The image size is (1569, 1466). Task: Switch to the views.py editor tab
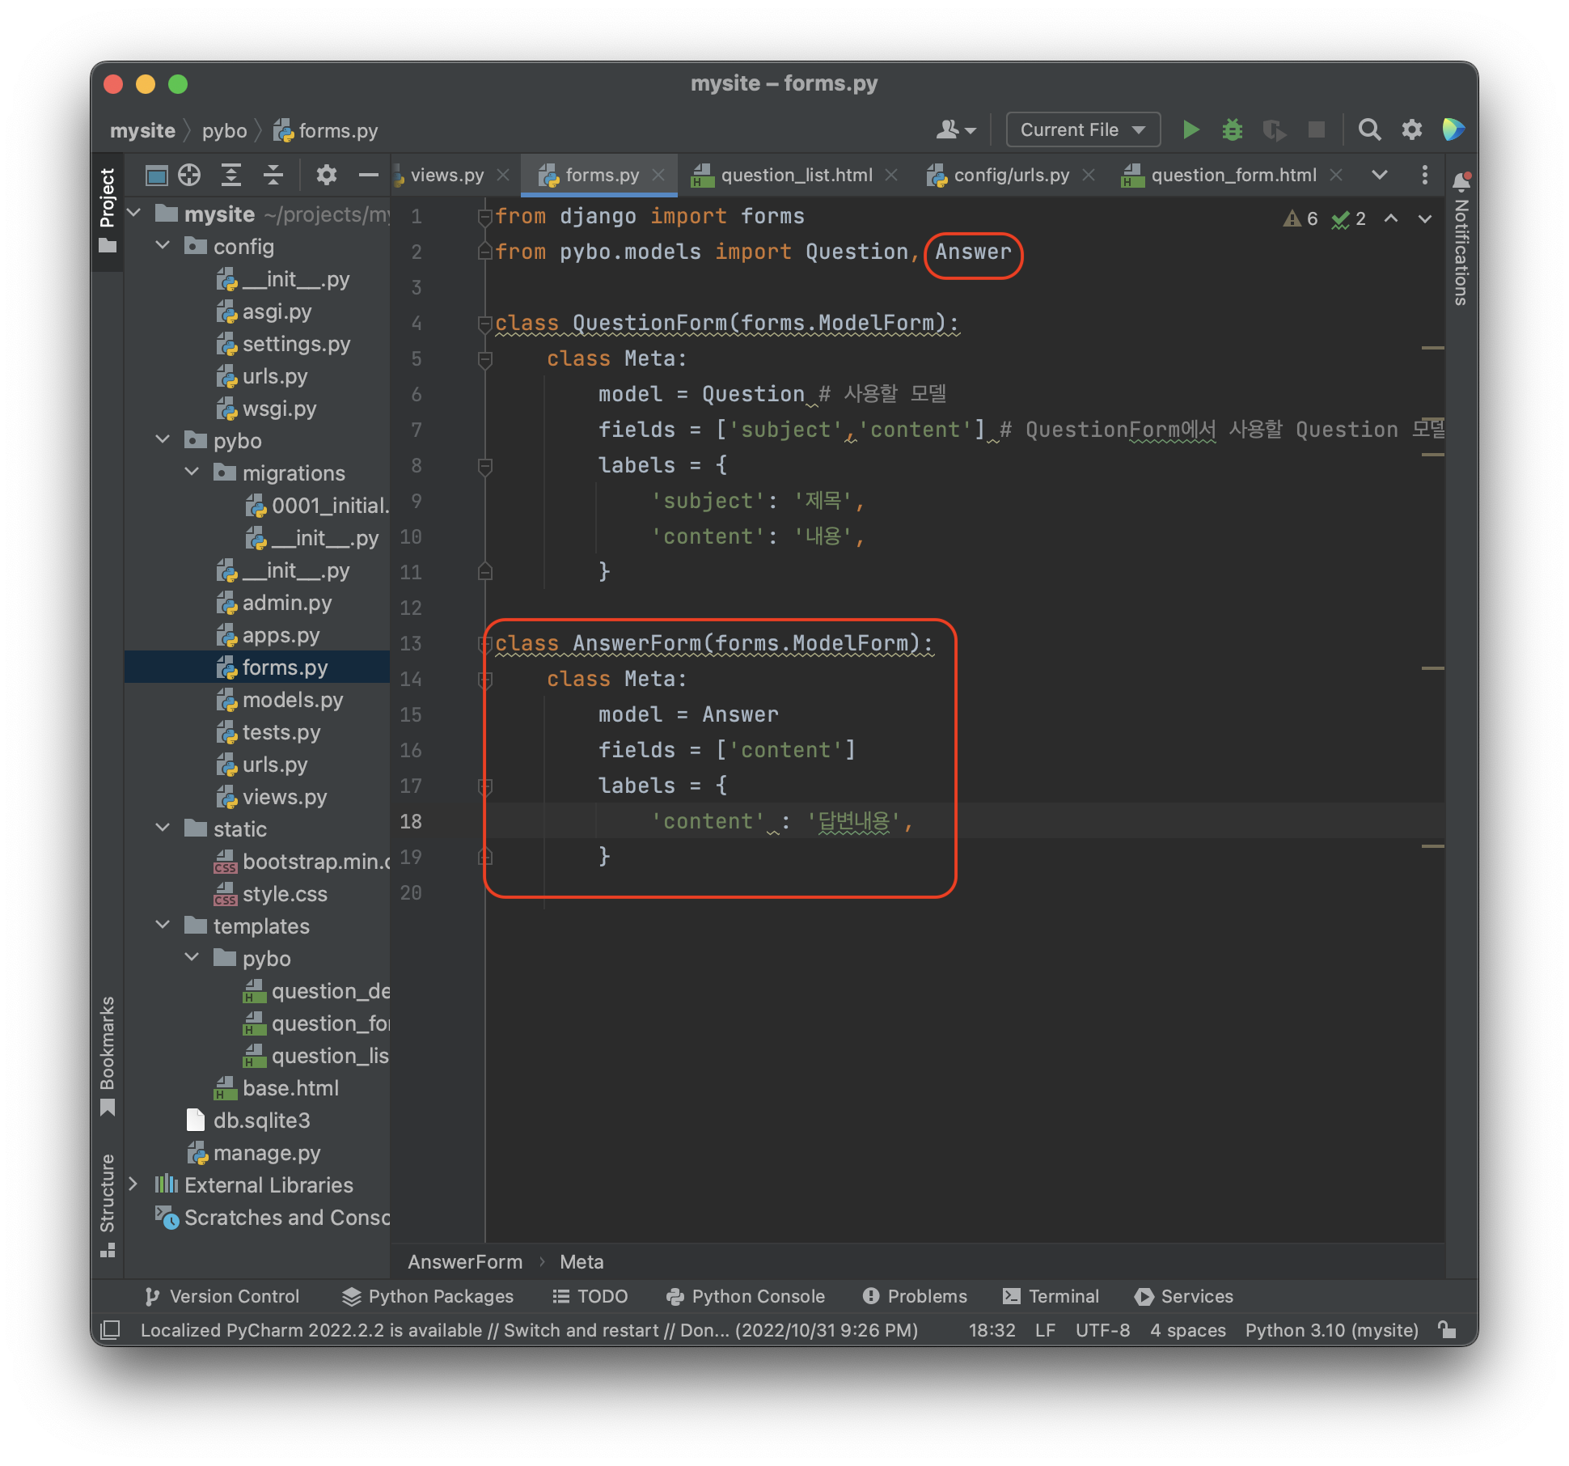446,175
